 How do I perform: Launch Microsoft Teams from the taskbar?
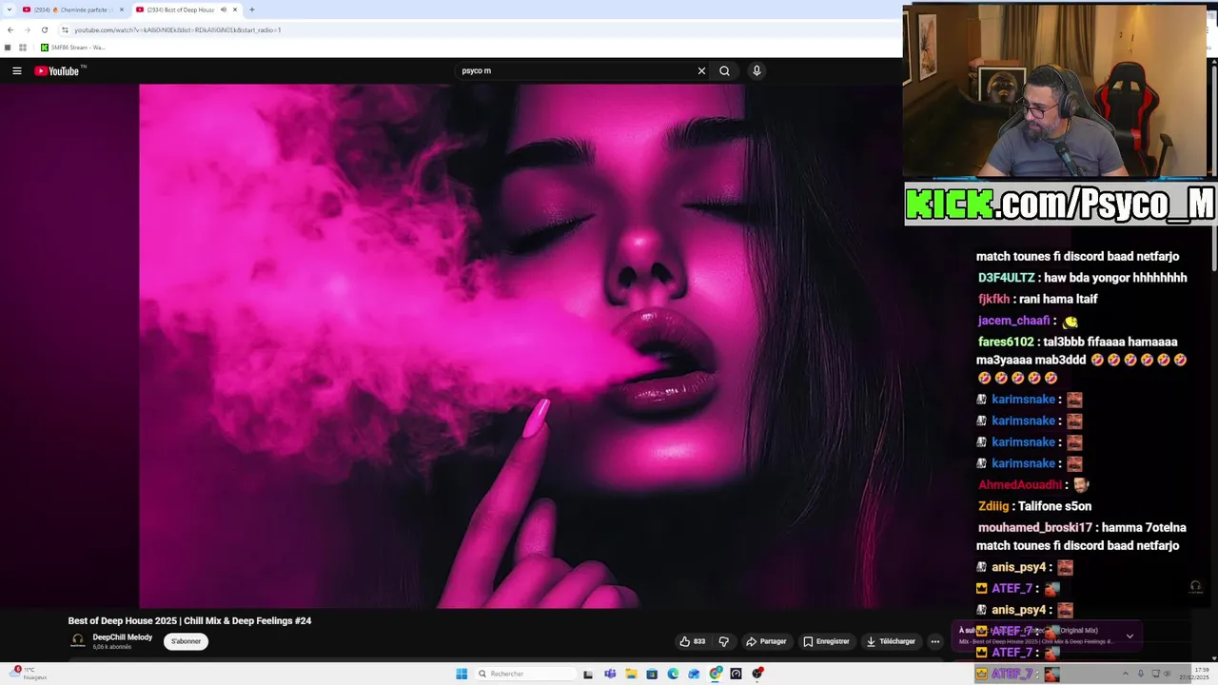(x=610, y=674)
